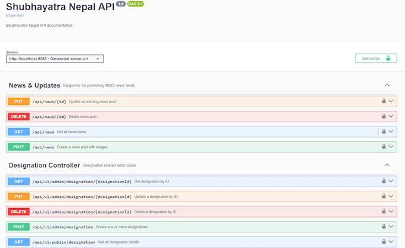
Task: Click designation/{designationId} path in the PUT row
Action: coord(82,197)
